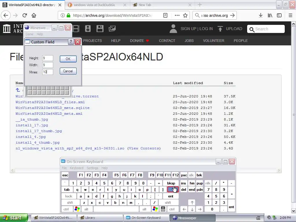This screenshot has width=296, height=222.
Task: Click the search go arrow in search box
Action: 233,16
